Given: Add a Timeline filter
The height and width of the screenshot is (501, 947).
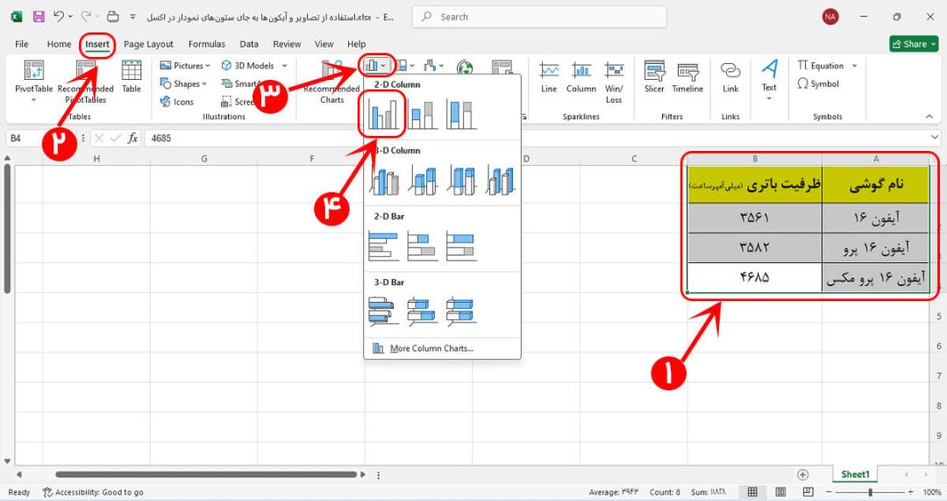Looking at the screenshot, I should click(x=687, y=77).
